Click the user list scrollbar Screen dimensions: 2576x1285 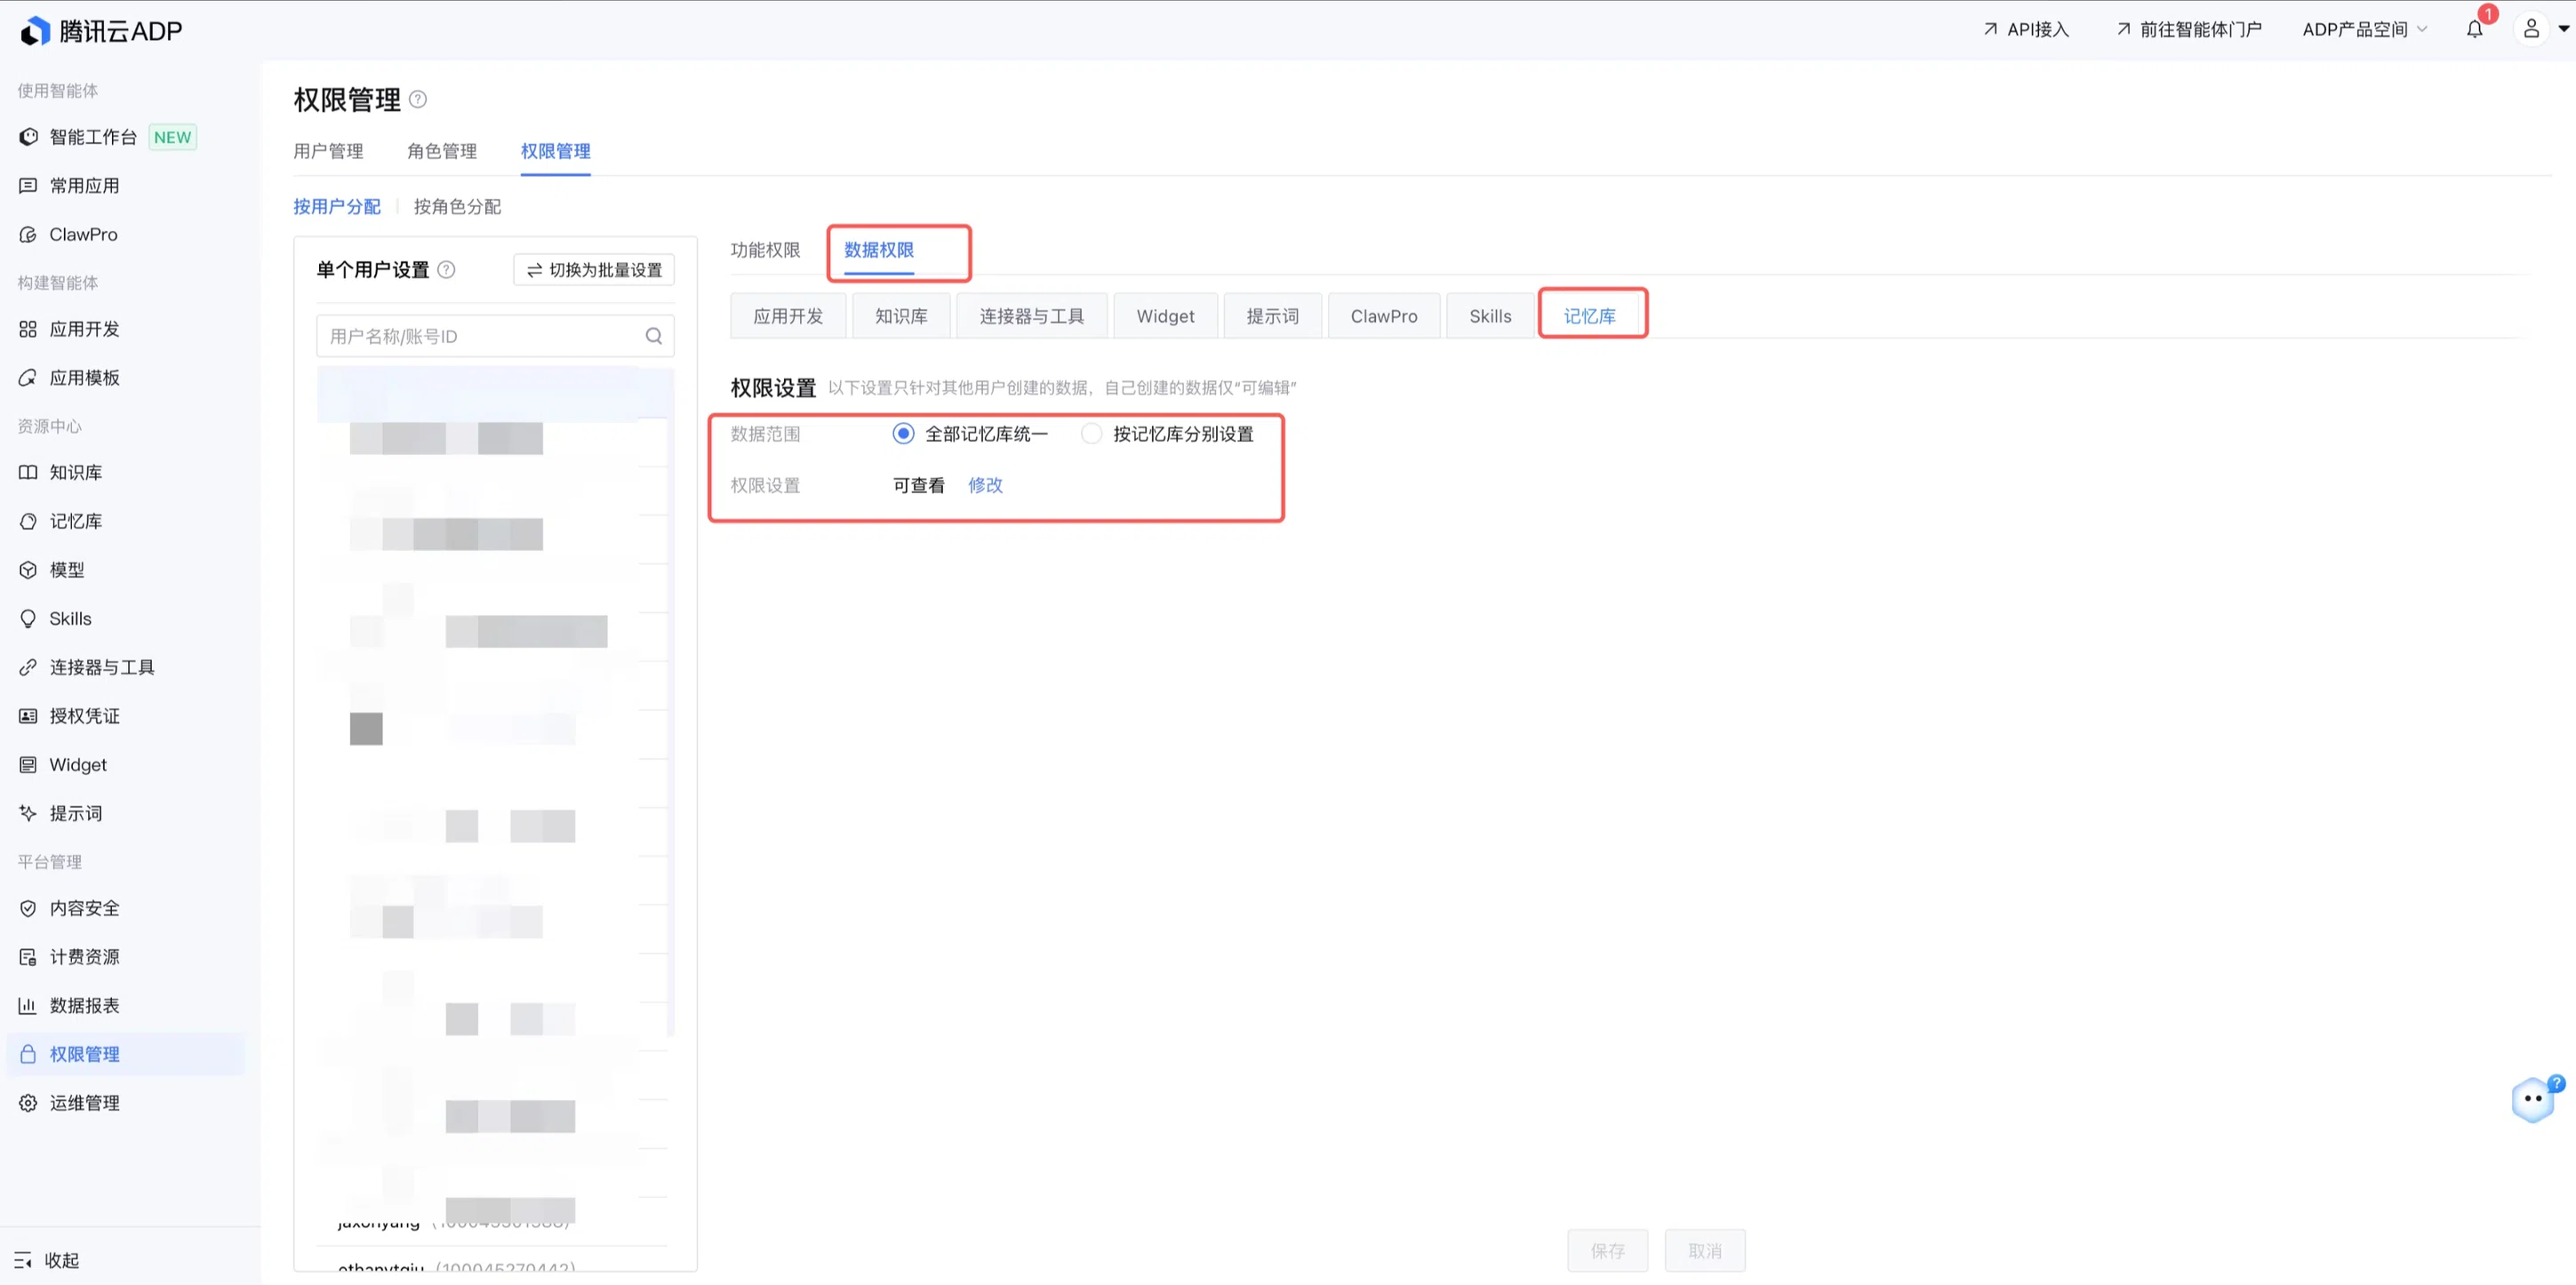(671, 700)
